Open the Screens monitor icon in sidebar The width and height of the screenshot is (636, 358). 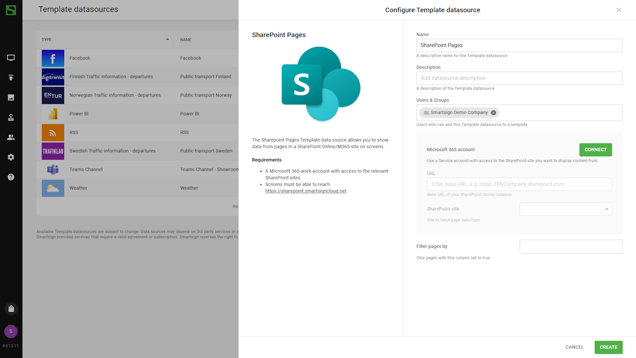tap(11, 58)
